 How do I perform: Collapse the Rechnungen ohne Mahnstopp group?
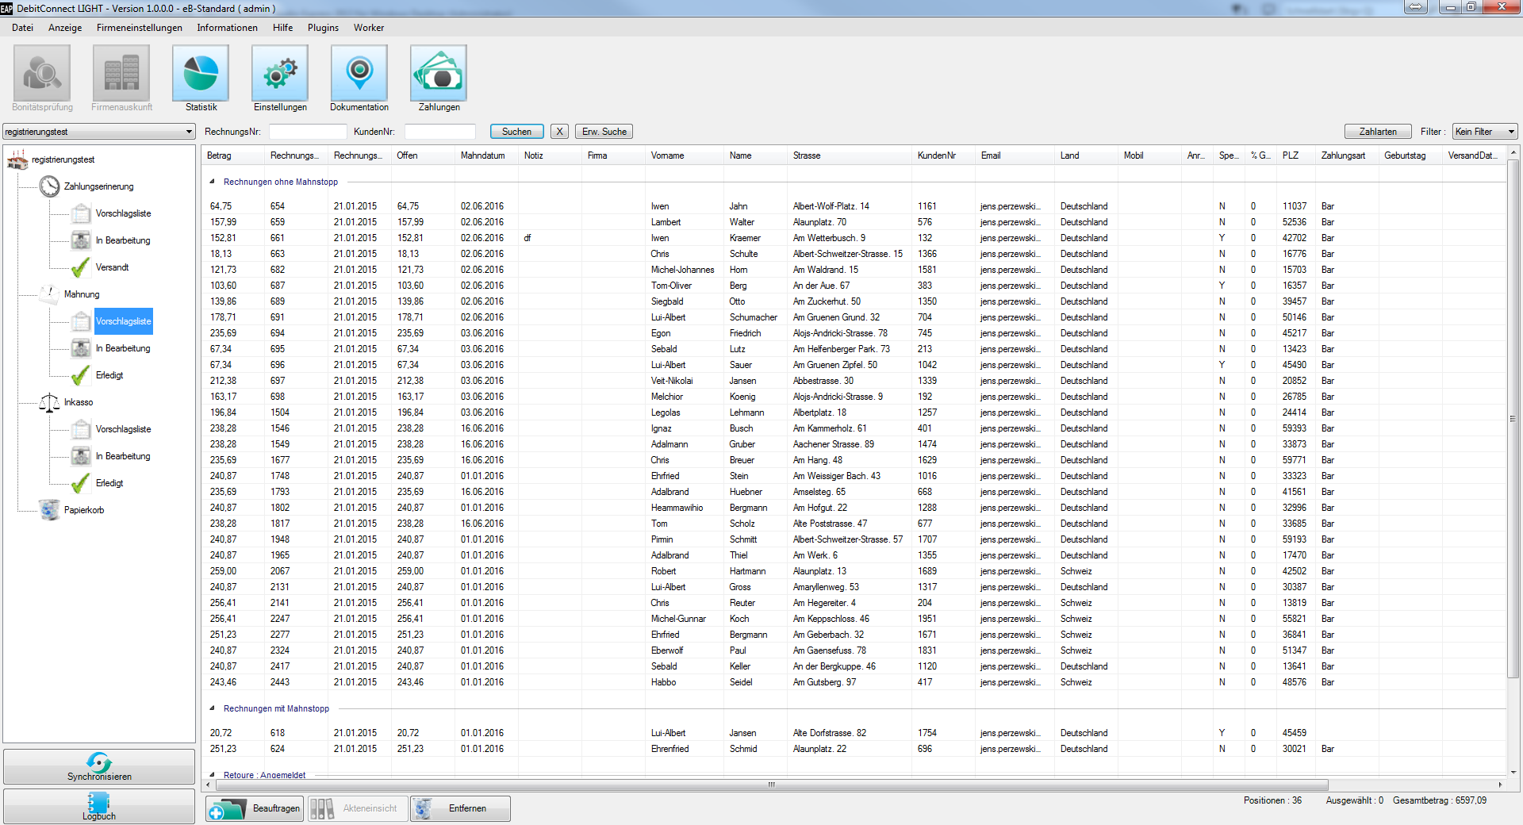(x=213, y=182)
